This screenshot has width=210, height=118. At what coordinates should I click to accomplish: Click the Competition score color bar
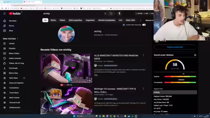tap(180, 82)
